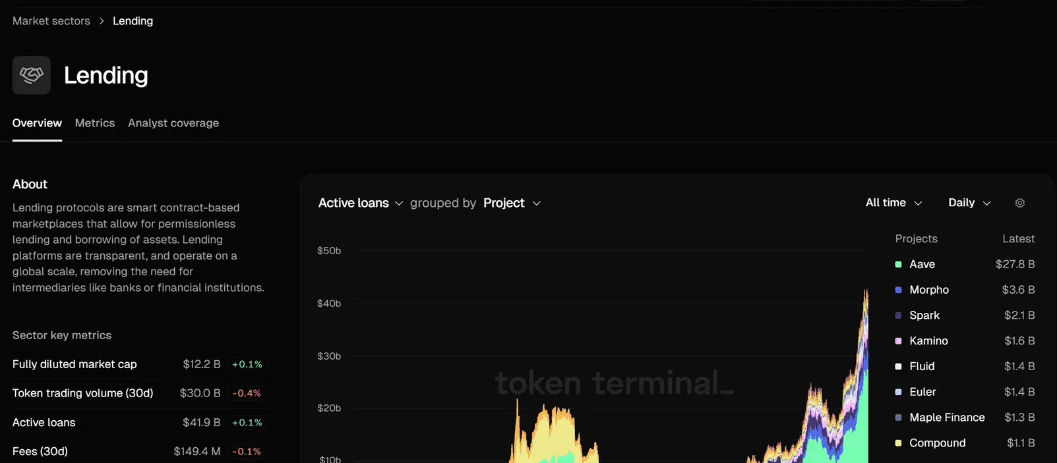
Task: Open the All time range dropdown
Action: click(893, 203)
